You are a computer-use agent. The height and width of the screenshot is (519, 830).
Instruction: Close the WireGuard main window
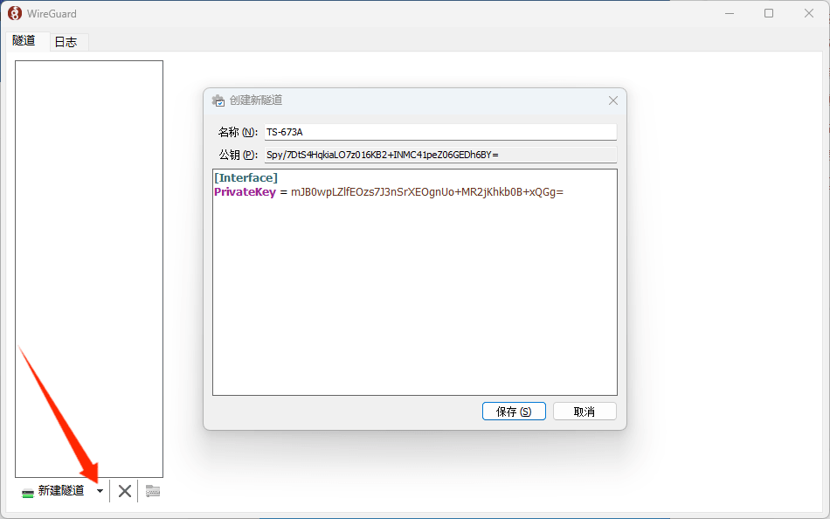[x=809, y=13]
